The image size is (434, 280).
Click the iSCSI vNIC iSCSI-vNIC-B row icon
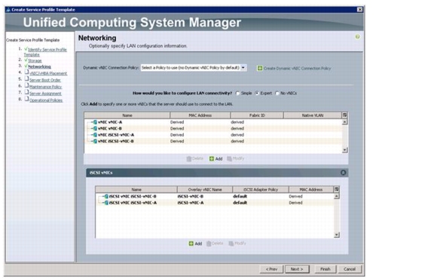106,196
